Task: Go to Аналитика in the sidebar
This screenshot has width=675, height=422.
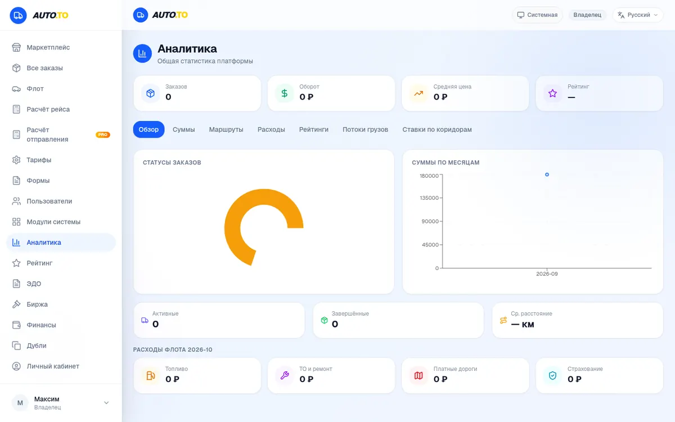Action: (61, 243)
